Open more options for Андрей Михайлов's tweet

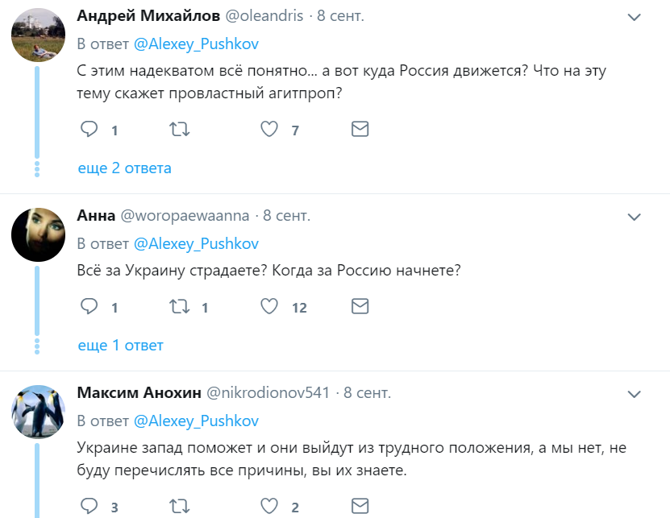click(634, 17)
